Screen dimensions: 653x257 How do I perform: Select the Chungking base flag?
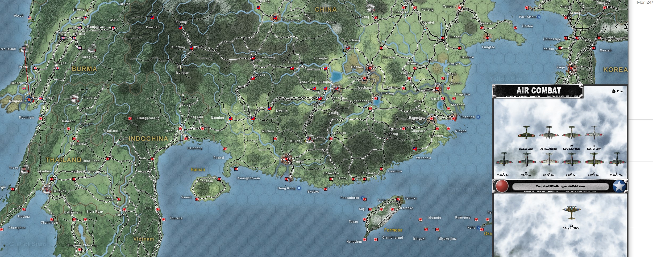(275, 18)
